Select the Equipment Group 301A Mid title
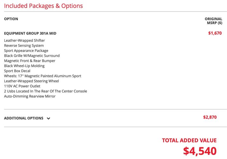The height and width of the screenshot is (159, 227). pos(30,33)
